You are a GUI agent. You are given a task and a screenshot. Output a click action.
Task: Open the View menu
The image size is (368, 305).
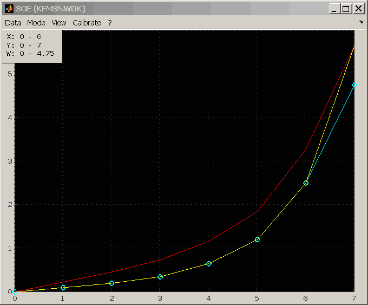(59, 23)
